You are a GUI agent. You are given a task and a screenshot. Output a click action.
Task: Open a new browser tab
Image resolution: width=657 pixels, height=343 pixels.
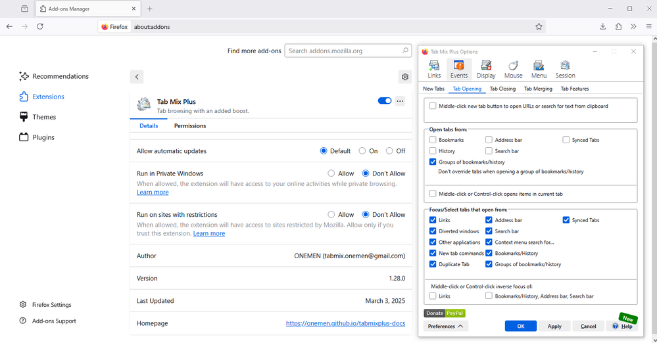tap(149, 9)
